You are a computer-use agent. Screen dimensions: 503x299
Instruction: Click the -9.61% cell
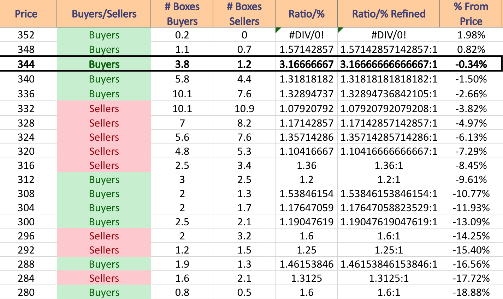(471, 179)
